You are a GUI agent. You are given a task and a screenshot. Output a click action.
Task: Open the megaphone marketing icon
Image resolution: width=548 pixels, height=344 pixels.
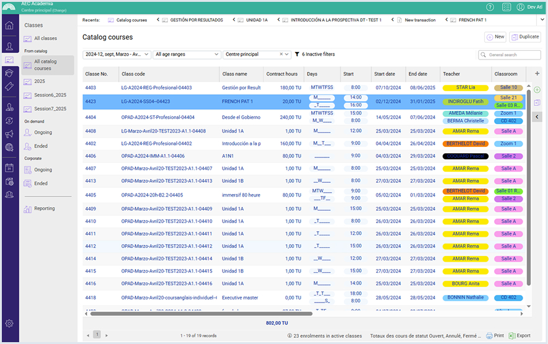point(9,134)
